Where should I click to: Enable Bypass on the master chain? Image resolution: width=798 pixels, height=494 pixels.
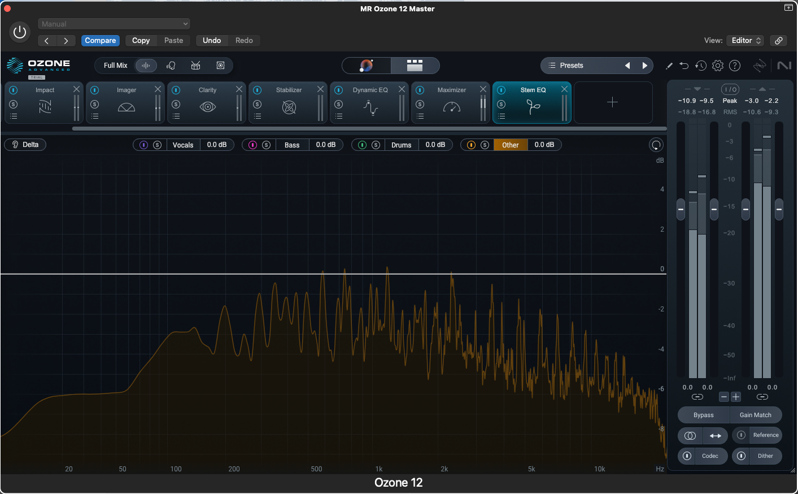pos(703,415)
